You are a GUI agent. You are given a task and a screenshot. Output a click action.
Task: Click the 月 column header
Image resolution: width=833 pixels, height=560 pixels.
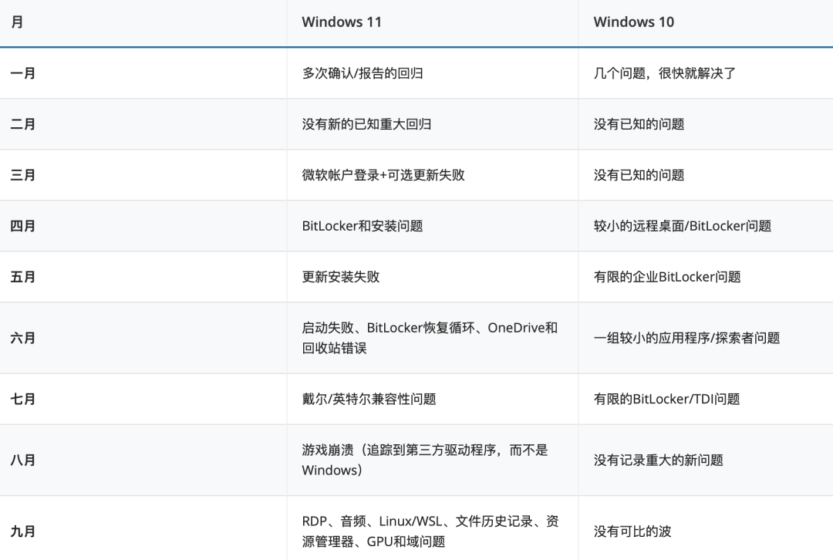tap(17, 22)
